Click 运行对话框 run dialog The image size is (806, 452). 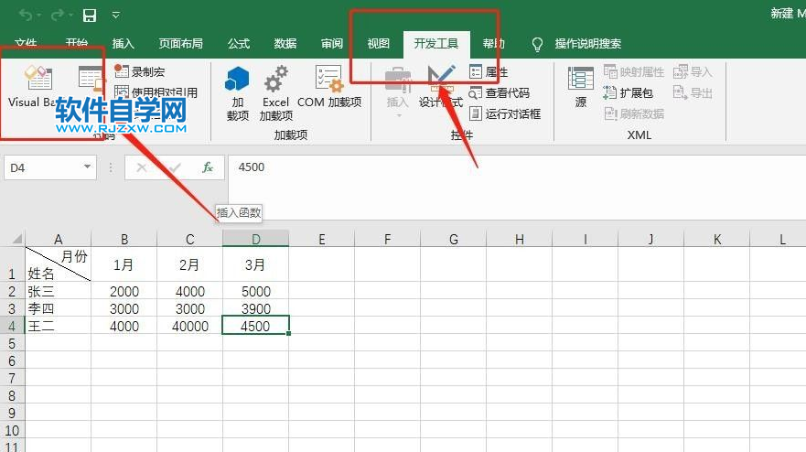[x=504, y=113]
